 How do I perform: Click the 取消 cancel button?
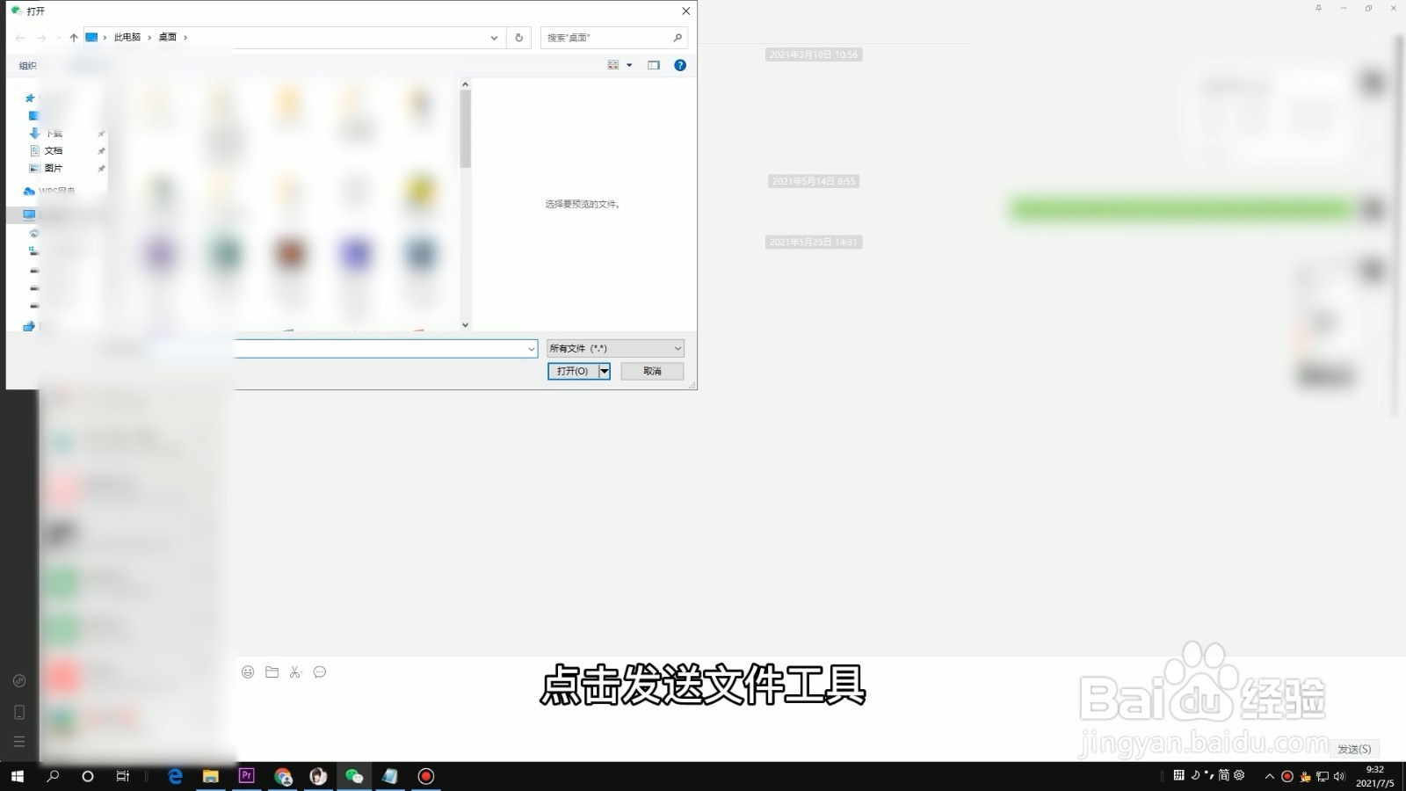[652, 371]
